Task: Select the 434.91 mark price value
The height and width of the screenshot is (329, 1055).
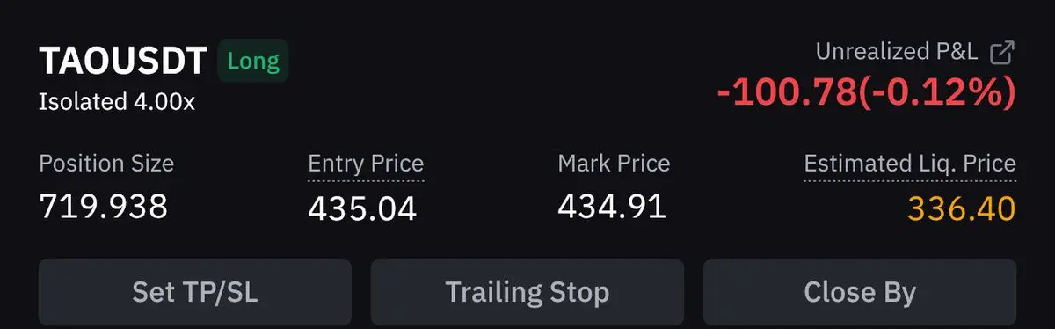Action: coord(612,207)
